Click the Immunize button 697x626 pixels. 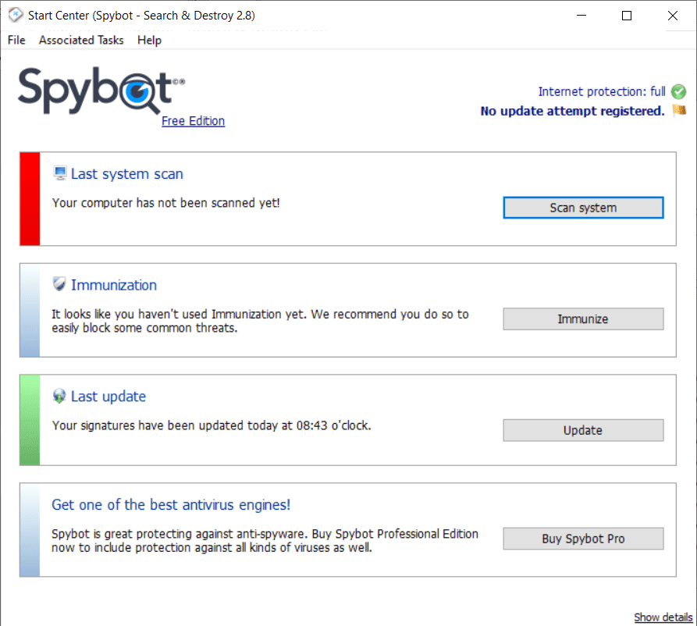(x=583, y=318)
